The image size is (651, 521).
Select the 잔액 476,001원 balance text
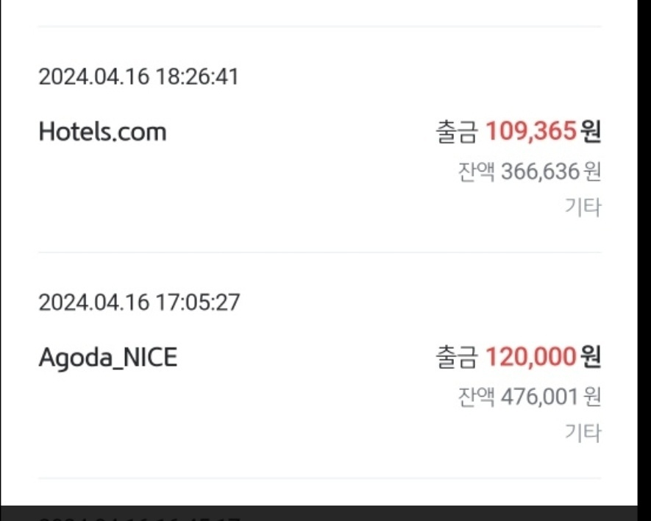[528, 397]
